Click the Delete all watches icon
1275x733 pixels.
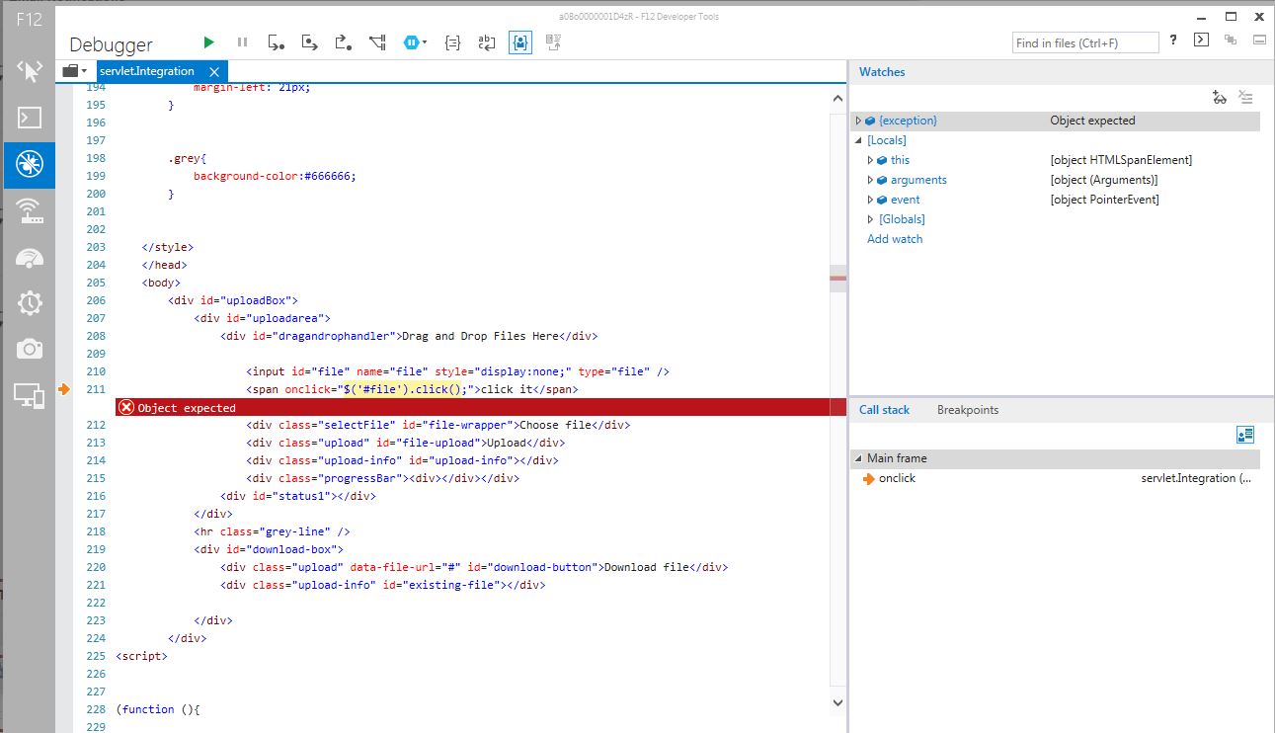coord(1246,97)
